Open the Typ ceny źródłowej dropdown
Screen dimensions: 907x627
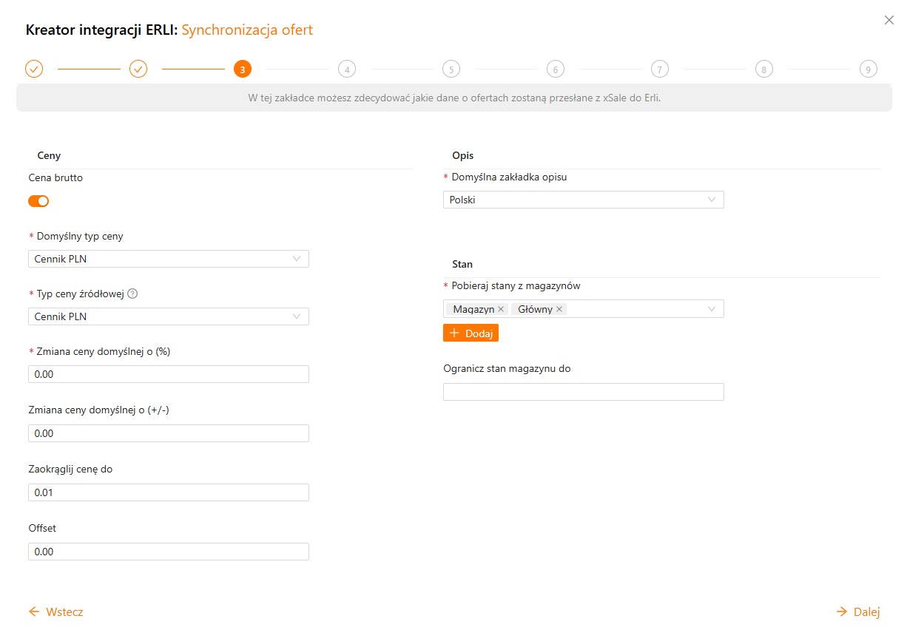169,316
